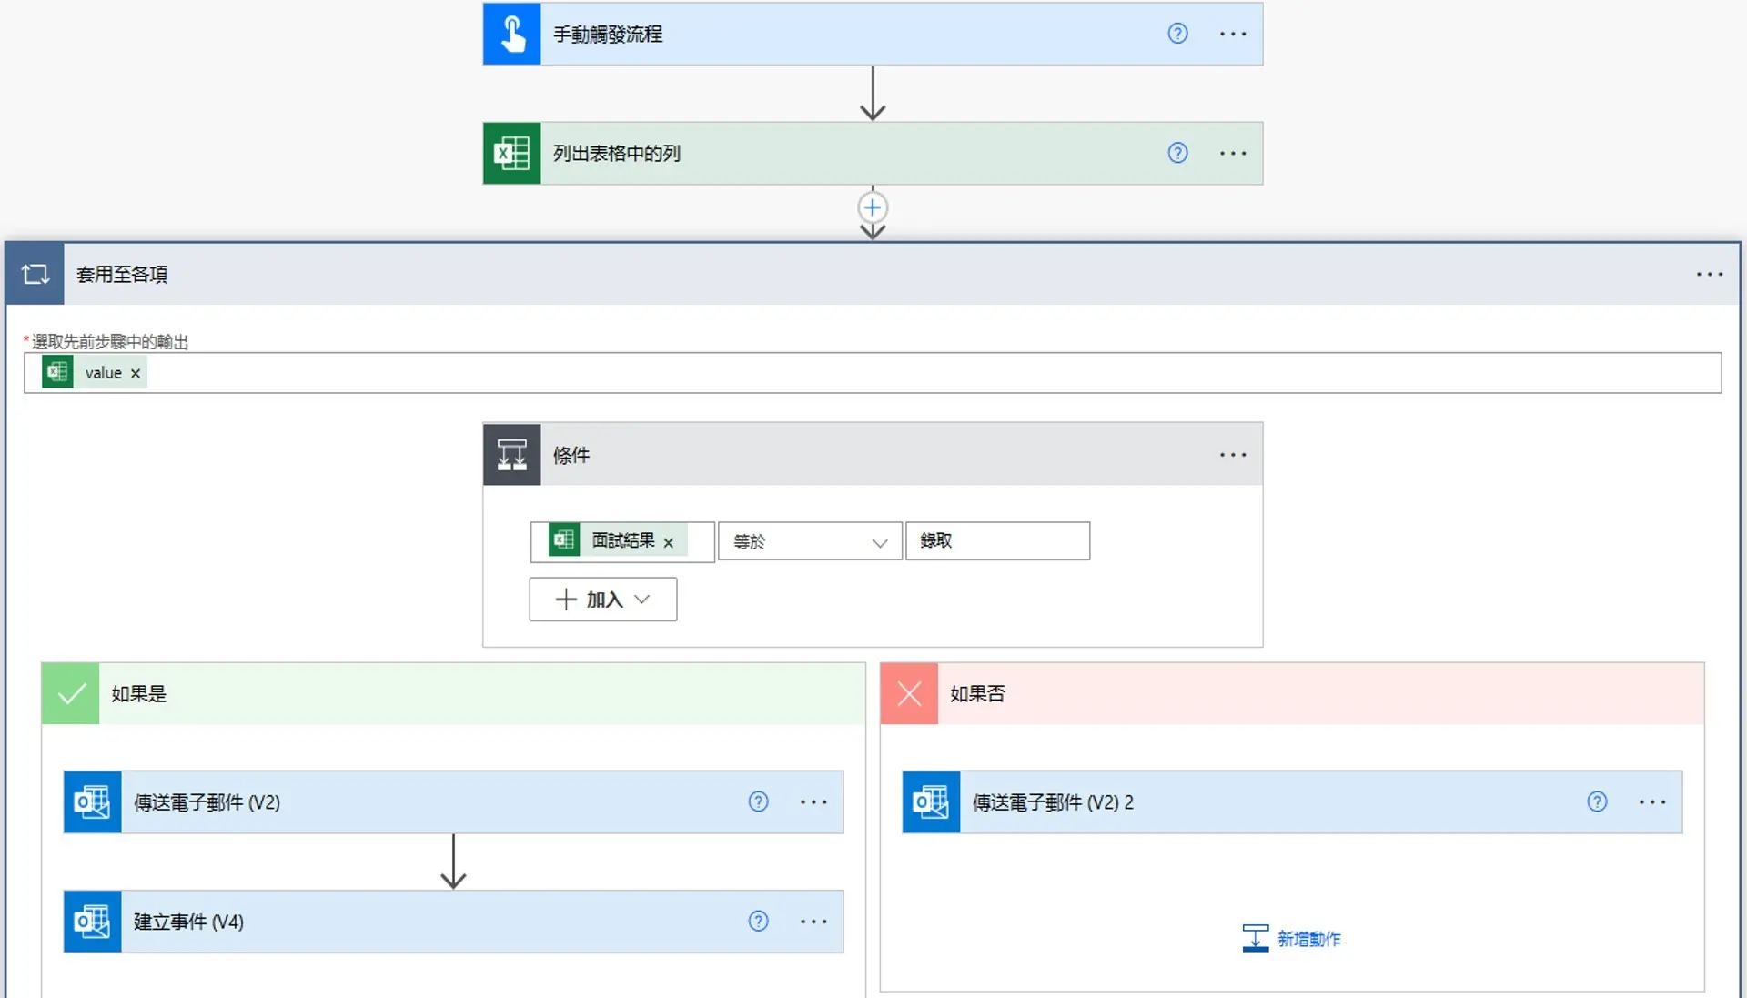Open the 手動觸發流程 more options menu
1747x998 pixels.
click(x=1233, y=34)
